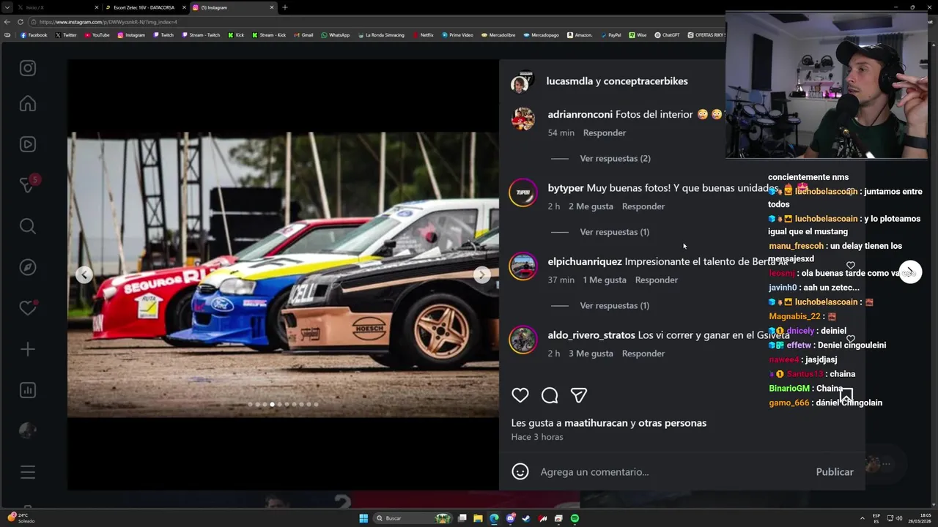Open File Explorer from the taskbar

[478, 518]
